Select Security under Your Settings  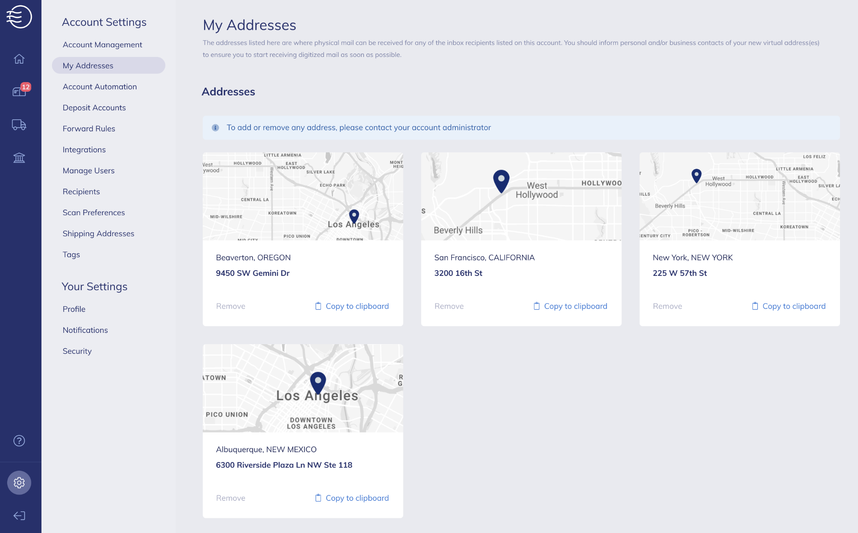(77, 351)
